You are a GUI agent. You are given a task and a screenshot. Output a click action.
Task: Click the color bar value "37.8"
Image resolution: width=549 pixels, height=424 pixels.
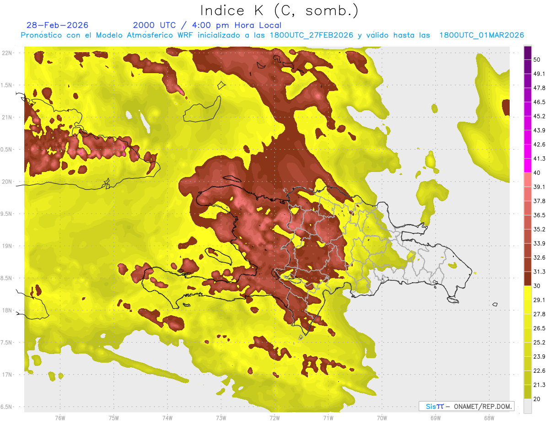pyautogui.click(x=539, y=201)
